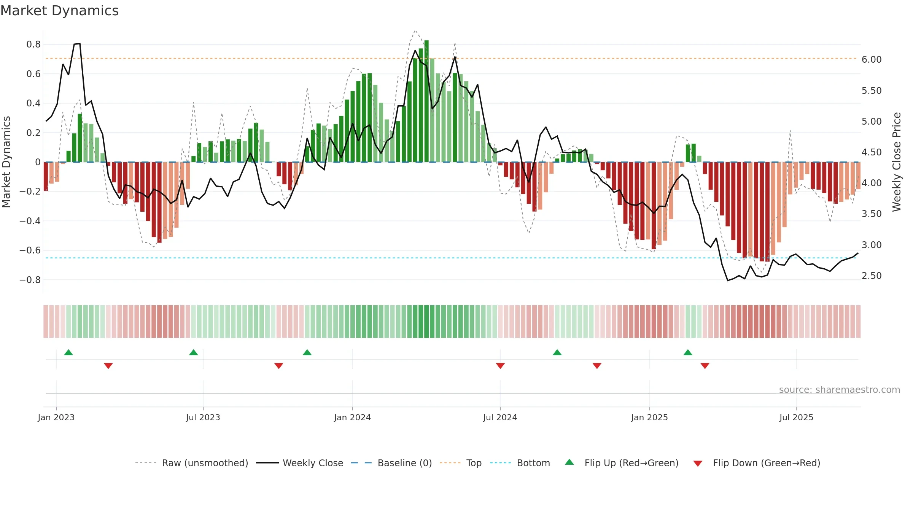This screenshot has width=913, height=513.
Task: Click the red Flip Down triangle icon in legend
Action: point(698,464)
